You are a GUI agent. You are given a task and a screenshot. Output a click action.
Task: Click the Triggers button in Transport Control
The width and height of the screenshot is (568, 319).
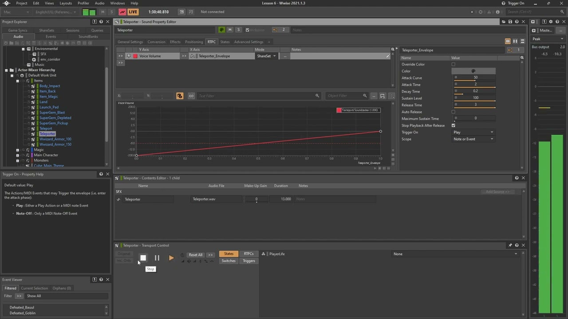(248, 261)
